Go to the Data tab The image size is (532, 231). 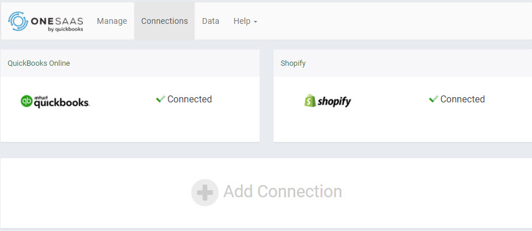click(x=211, y=21)
